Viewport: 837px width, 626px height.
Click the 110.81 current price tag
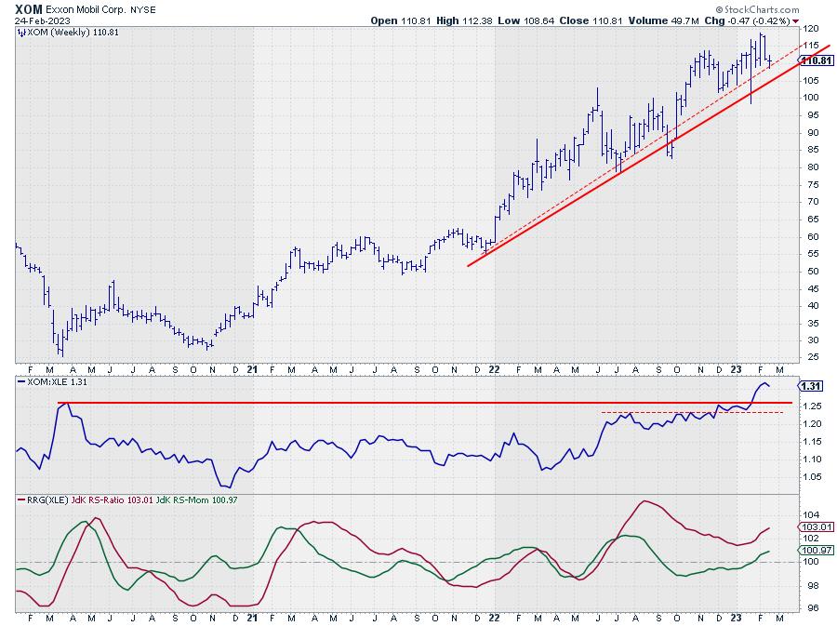pyautogui.click(x=817, y=60)
